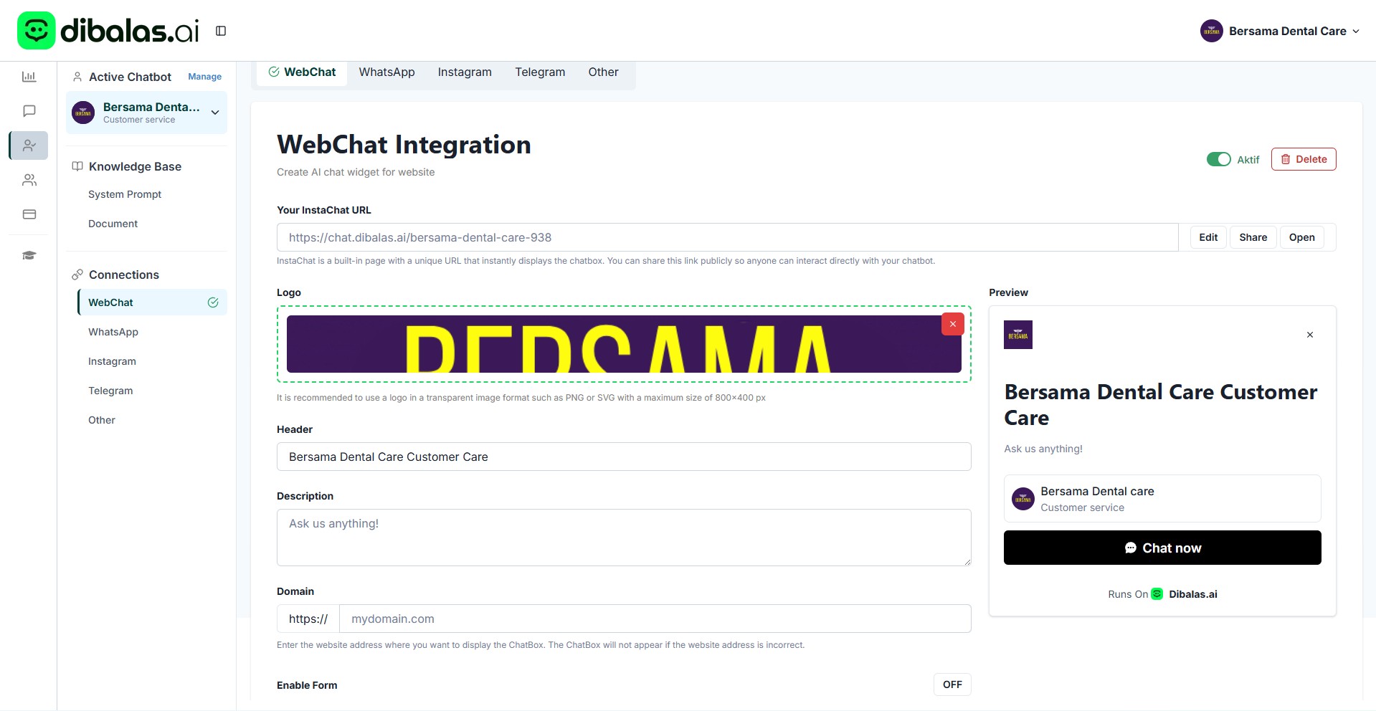The image size is (1376, 711).
Task: Switch to the Telegram tab
Action: (539, 72)
